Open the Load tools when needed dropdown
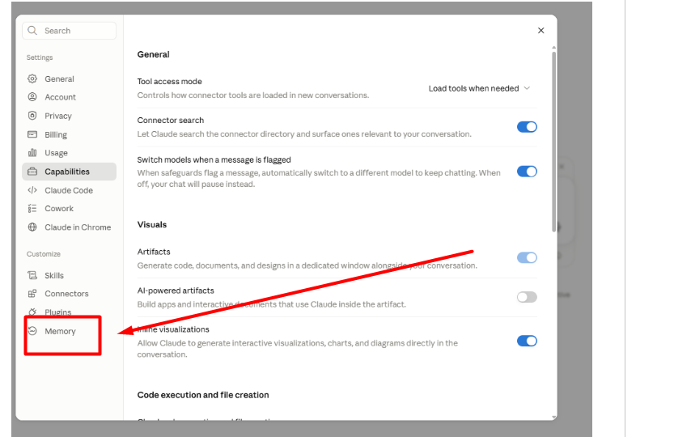 point(480,89)
